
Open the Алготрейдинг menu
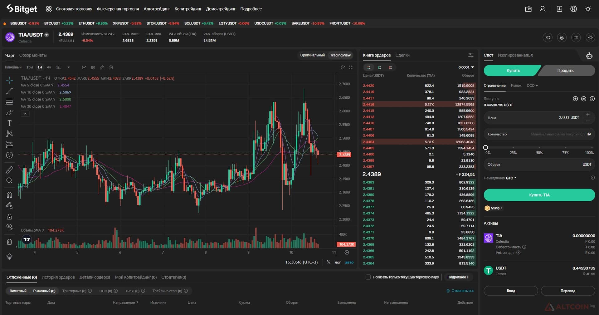(157, 9)
